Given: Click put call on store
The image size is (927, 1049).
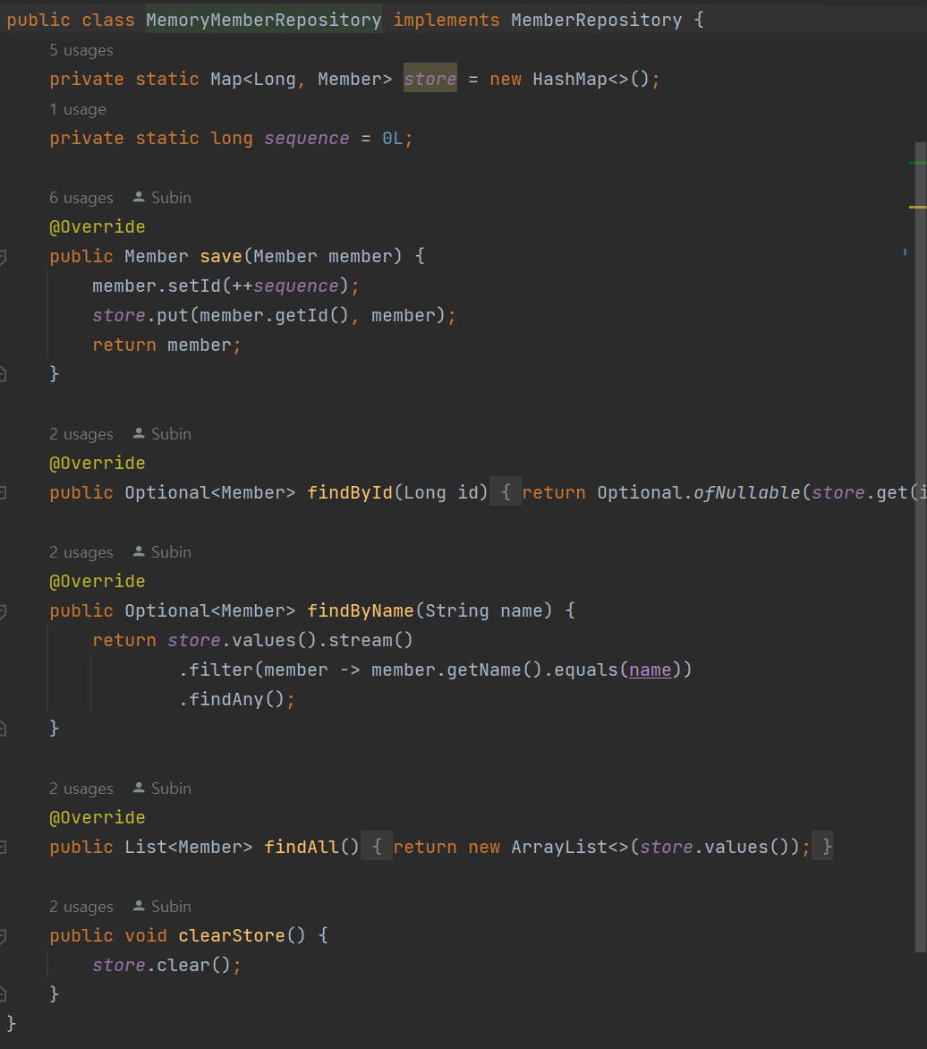Looking at the screenshot, I should (x=173, y=315).
